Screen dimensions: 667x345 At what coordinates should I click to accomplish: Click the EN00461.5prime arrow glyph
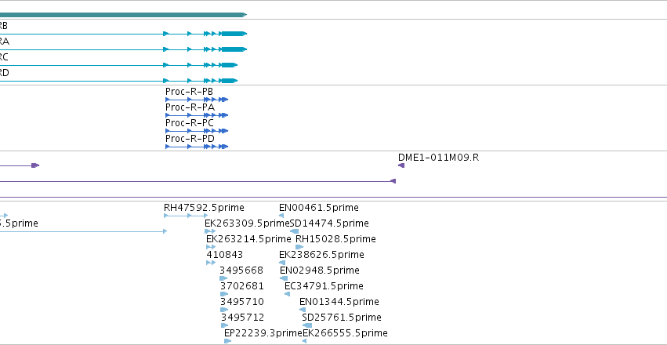281,216
